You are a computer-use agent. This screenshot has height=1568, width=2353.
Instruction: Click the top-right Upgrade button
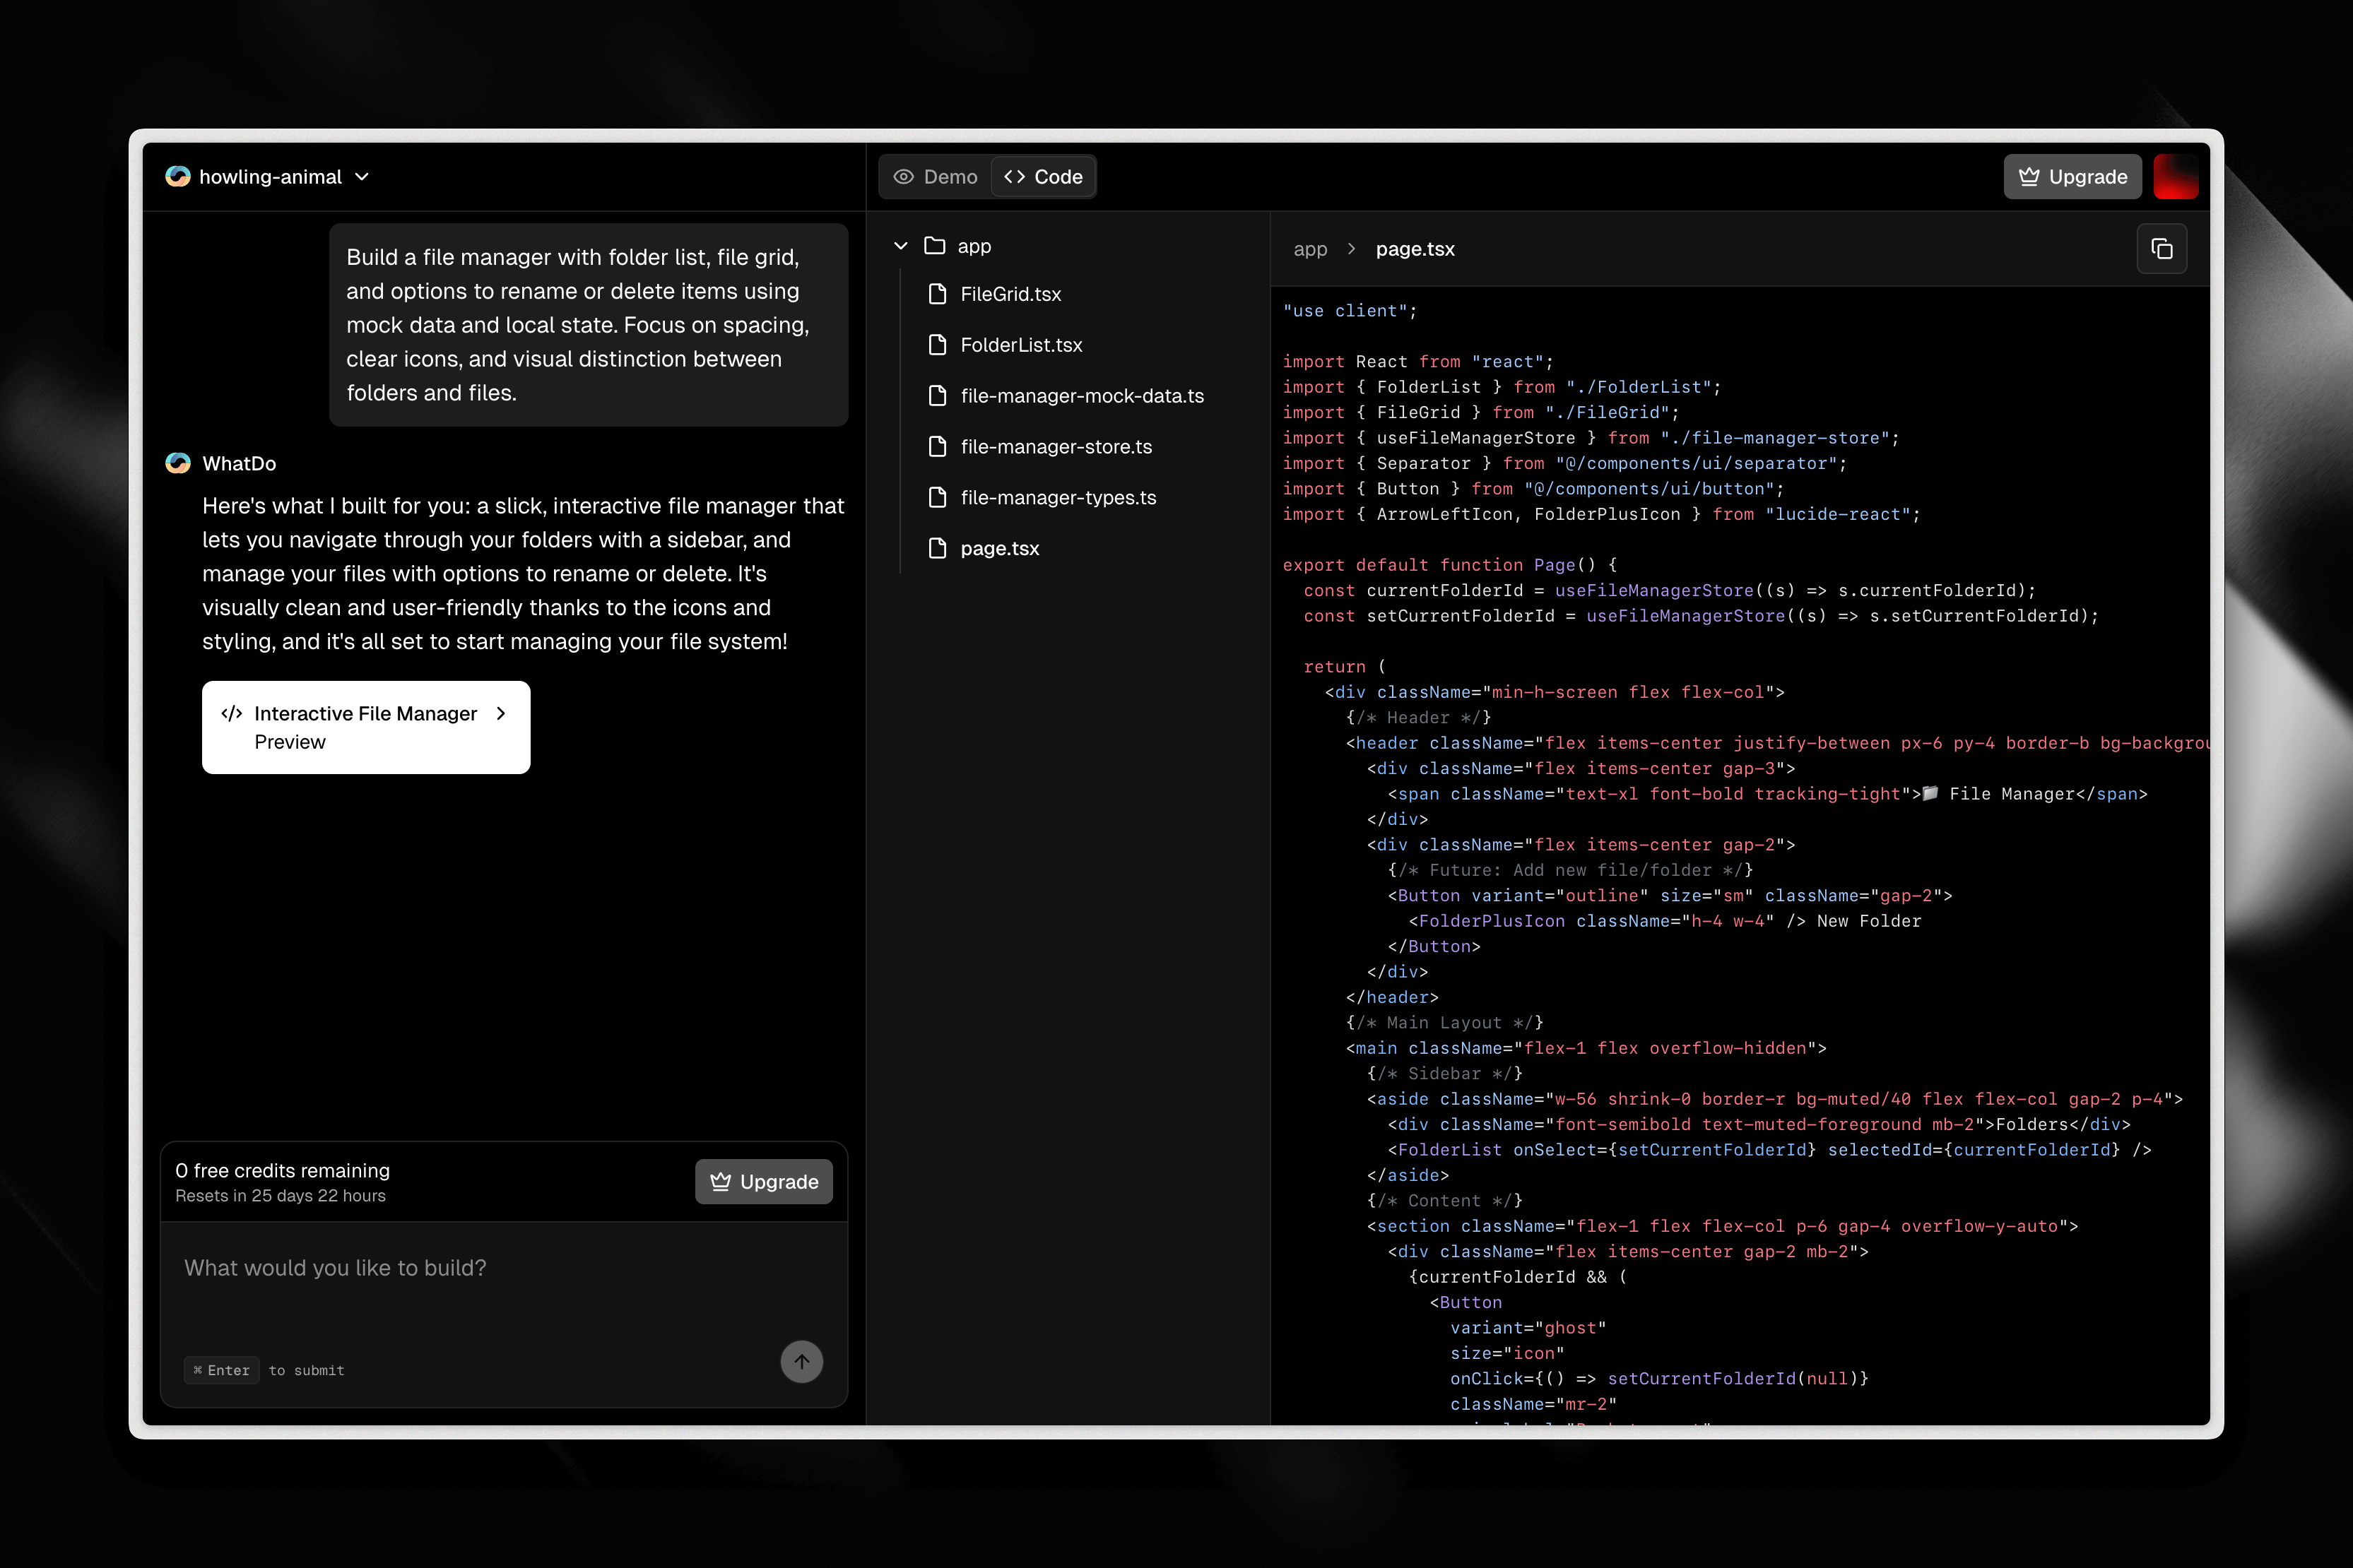click(2072, 177)
